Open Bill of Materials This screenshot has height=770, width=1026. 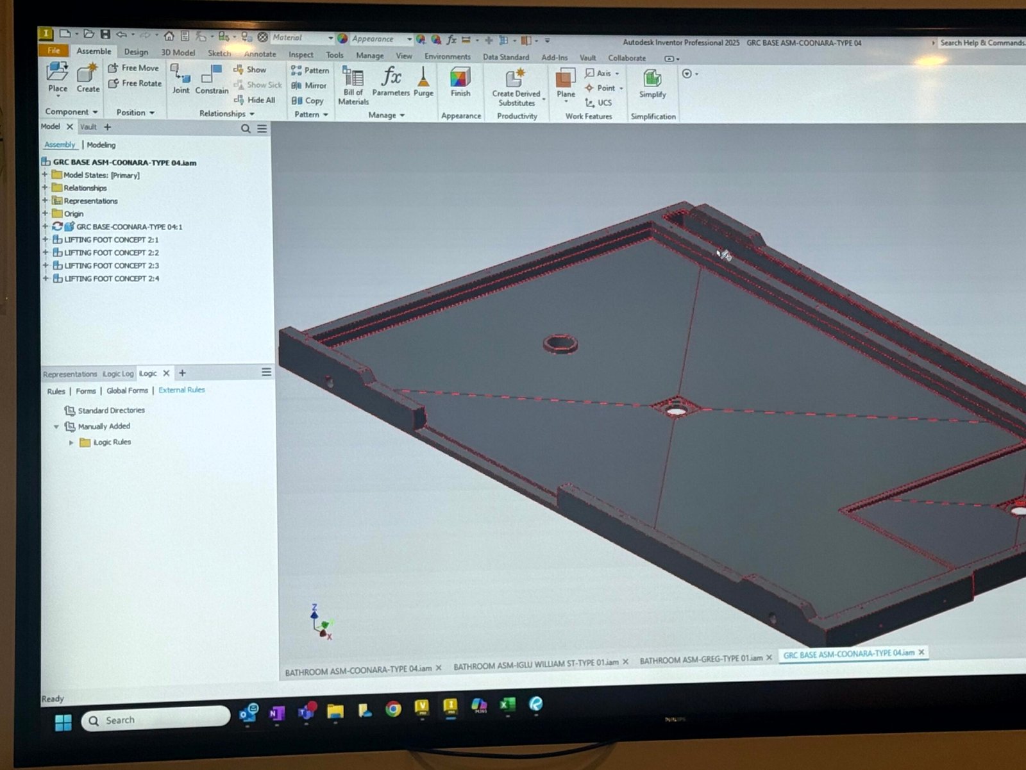pos(353,85)
